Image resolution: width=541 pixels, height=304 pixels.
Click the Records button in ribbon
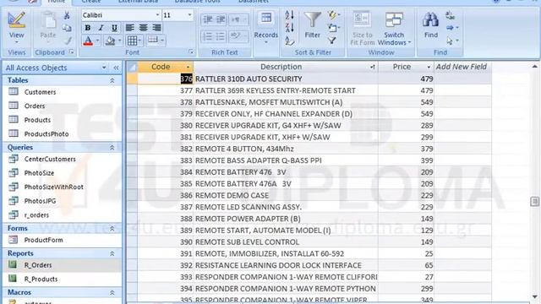(x=265, y=28)
